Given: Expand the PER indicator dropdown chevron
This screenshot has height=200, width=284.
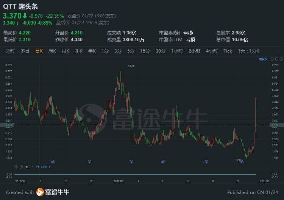Looking at the screenshot, I should [x=33, y=167].
